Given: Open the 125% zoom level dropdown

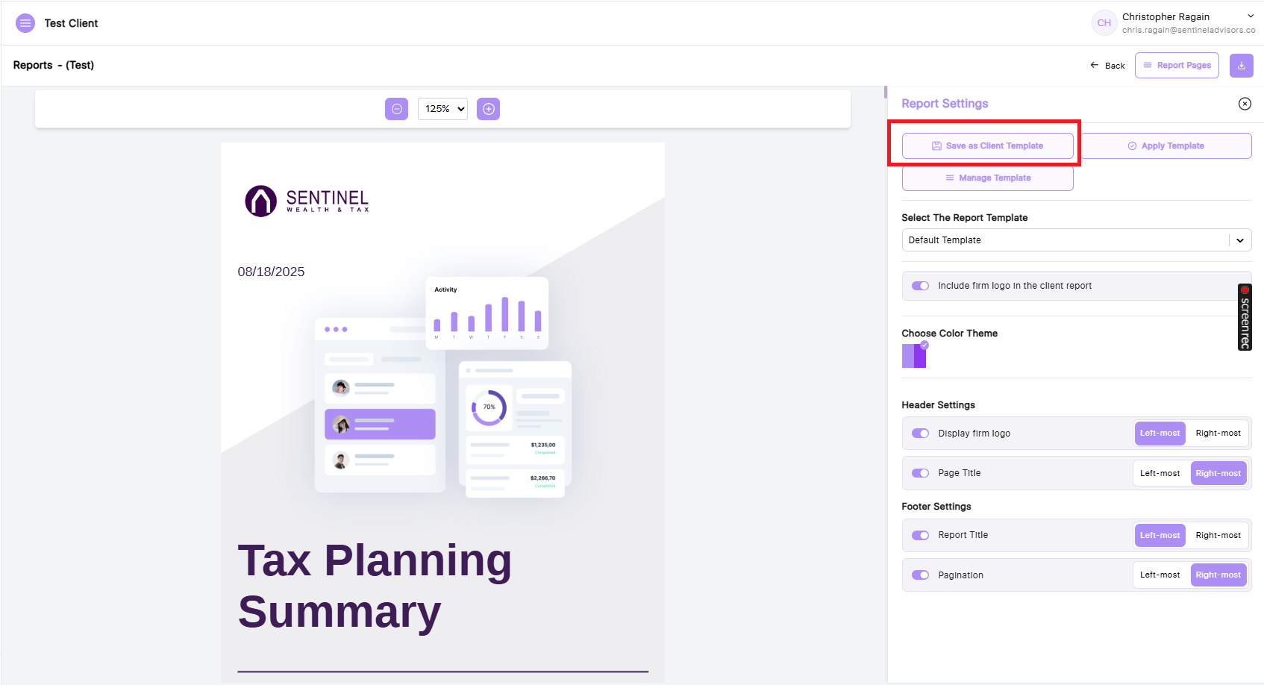Looking at the screenshot, I should 442,109.
